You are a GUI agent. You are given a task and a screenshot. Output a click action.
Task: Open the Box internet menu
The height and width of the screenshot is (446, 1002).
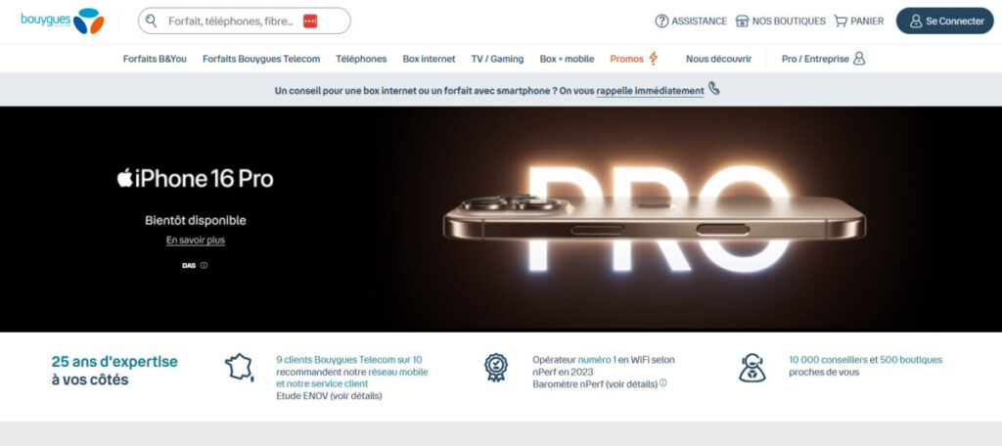point(429,59)
